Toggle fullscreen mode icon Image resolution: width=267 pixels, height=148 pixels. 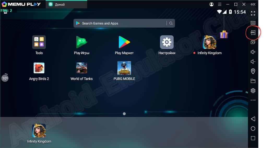point(253,13)
